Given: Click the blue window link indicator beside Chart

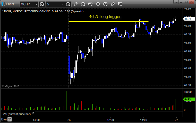Looking at the screenshot, I should pyautogui.click(x=3, y=4).
